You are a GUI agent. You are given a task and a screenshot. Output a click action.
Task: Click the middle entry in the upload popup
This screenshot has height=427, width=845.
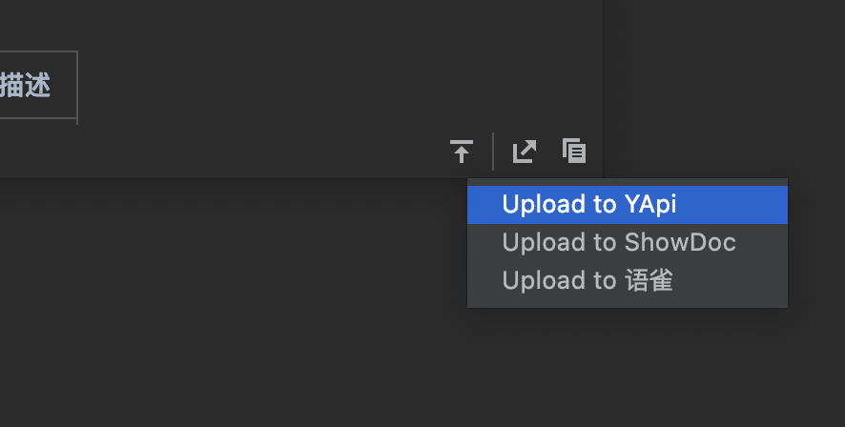click(x=628, y=242)
